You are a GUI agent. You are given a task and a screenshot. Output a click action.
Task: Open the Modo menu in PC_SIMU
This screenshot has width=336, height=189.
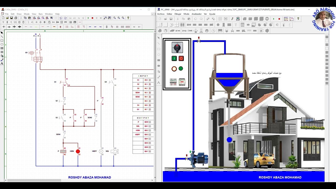[186, 14]
